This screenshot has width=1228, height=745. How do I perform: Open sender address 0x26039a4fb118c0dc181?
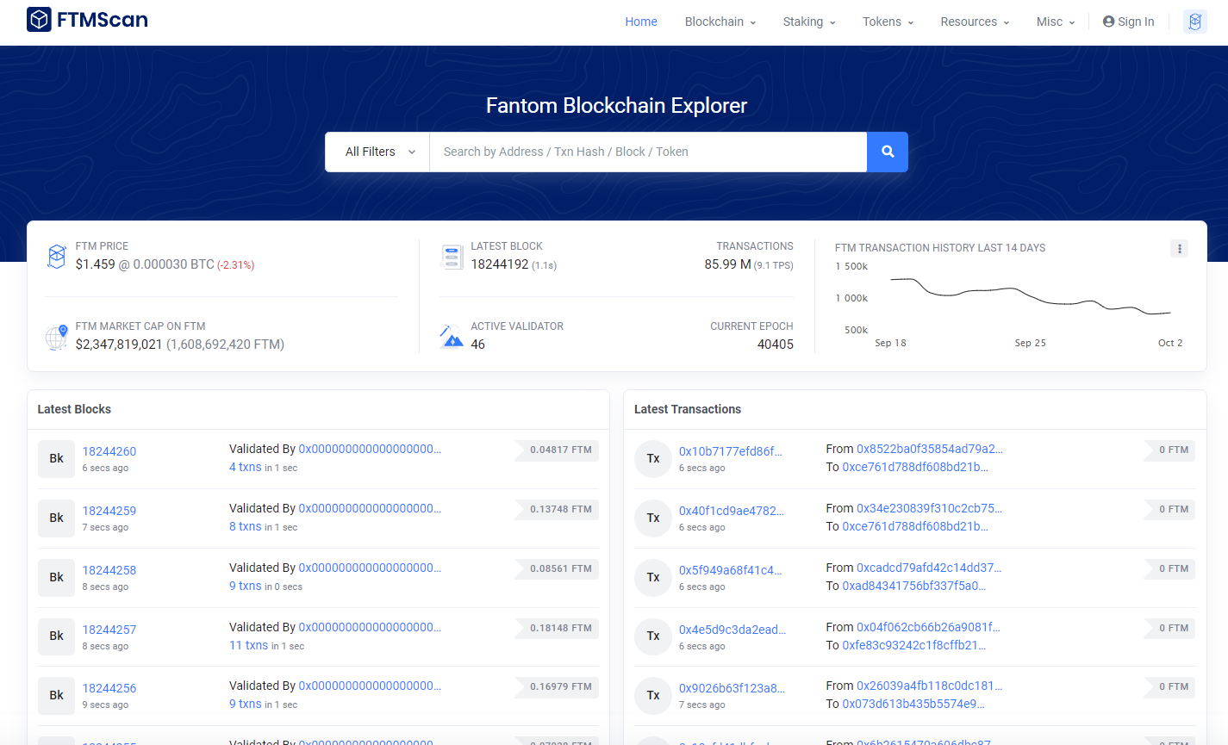click(x=929, y=686)
